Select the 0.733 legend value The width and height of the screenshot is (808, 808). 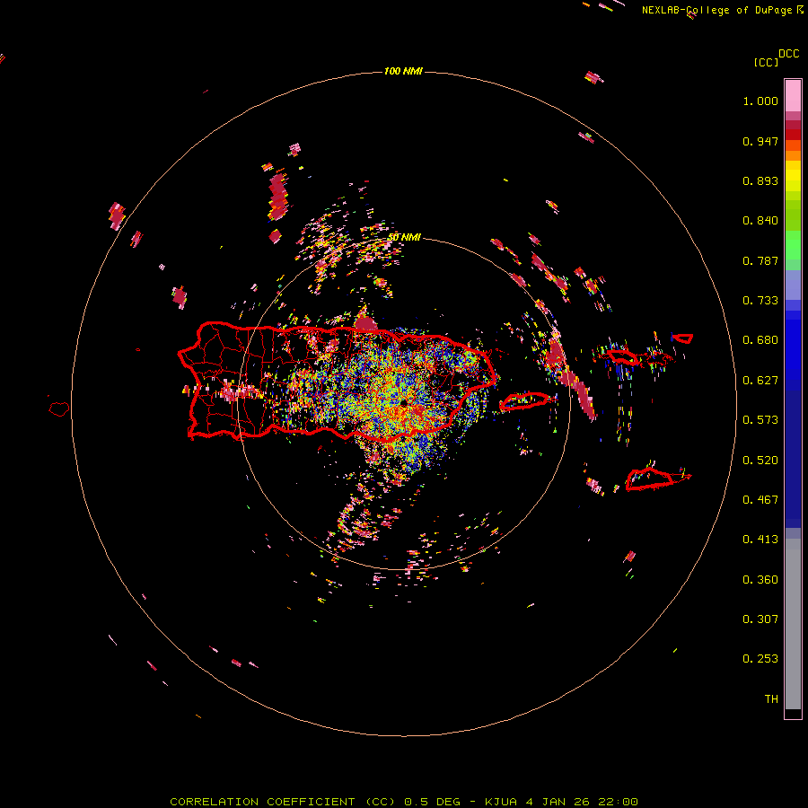(760, 301)
